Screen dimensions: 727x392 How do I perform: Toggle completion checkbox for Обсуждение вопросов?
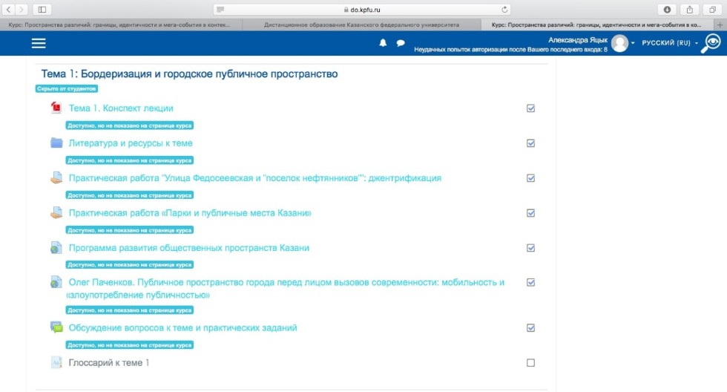pyautogui.click(x=530, y=327)
